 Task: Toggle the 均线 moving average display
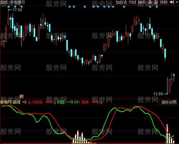point(133,2)
